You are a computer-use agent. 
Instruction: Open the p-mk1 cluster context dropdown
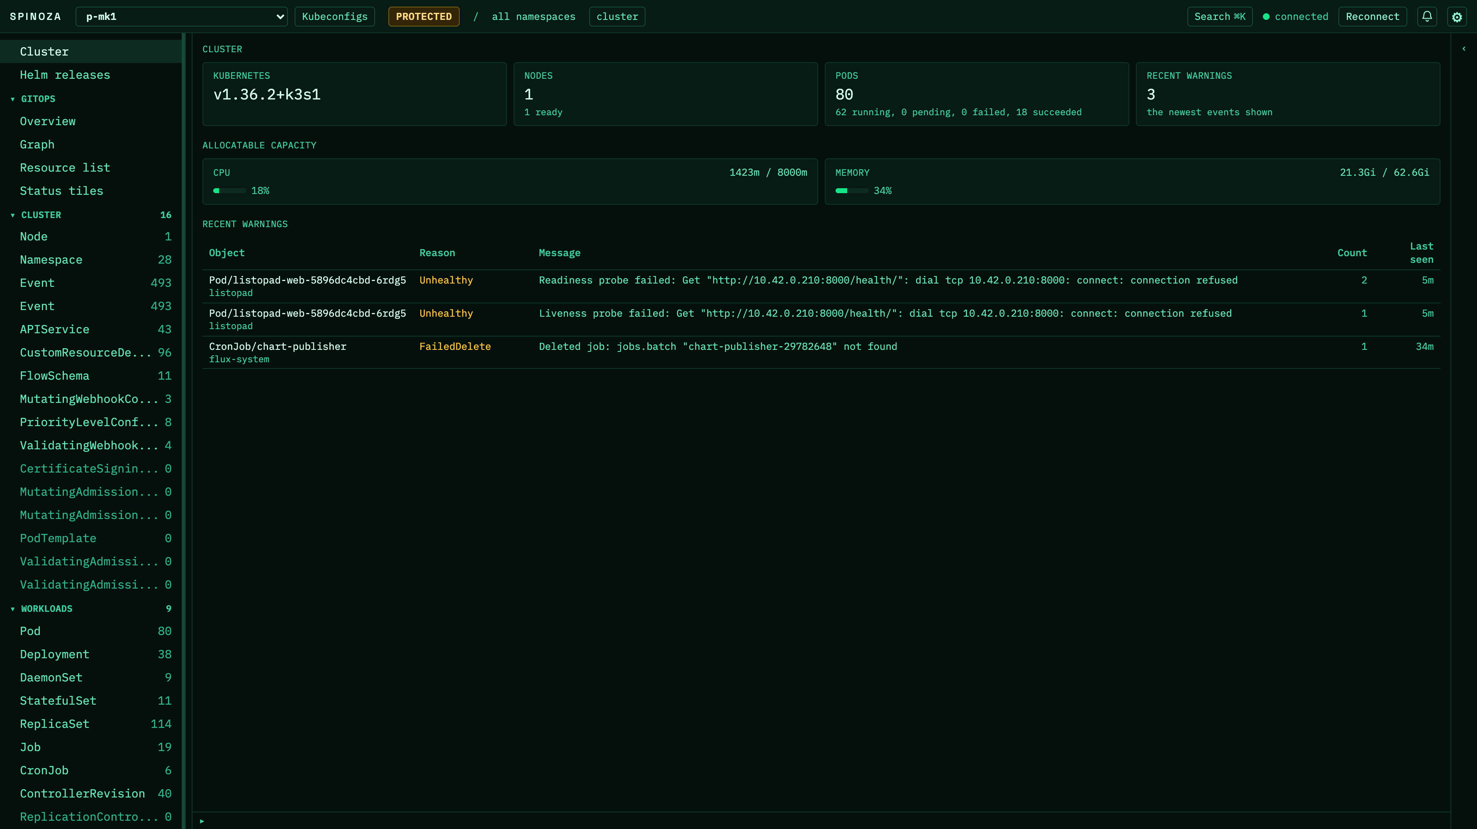click(181, 17)
